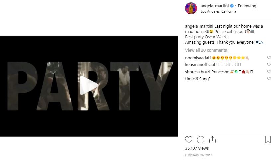The height and width of the screenshot is (163, 276).
Task: Click the February 26, 2017 timestamp
Action: tap(198, 155)
